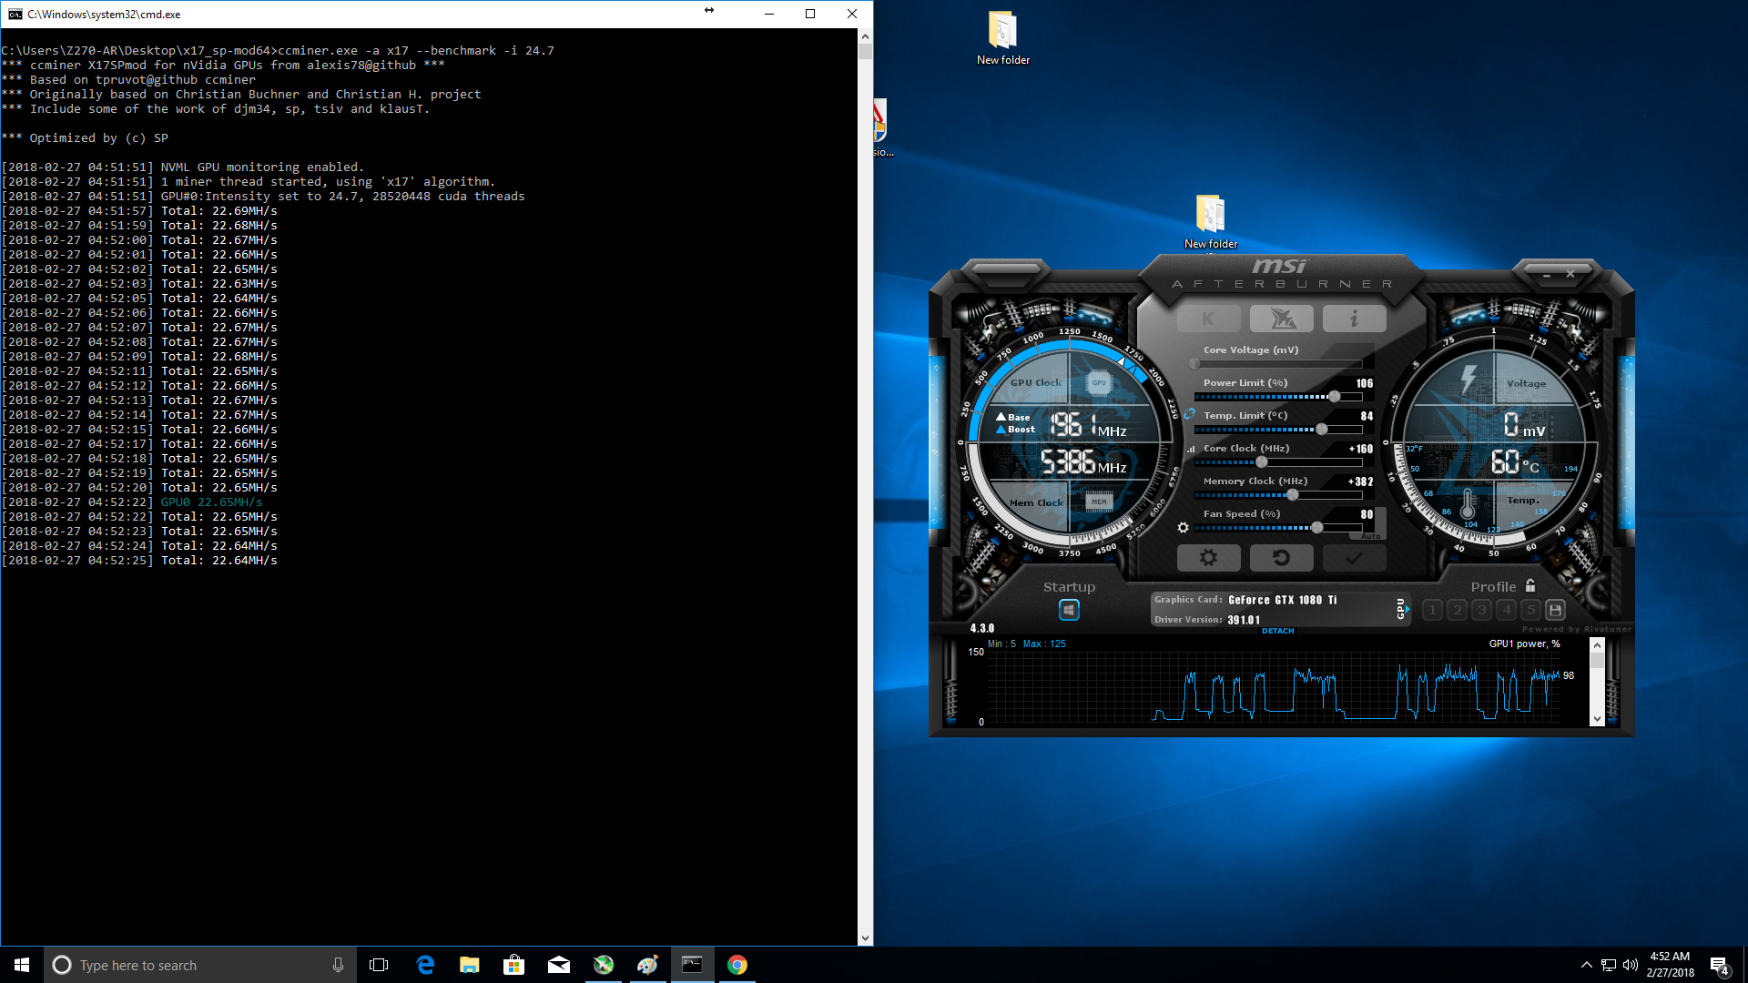Screen dimensions: 1748x983
Task: Minimize the Afterburner window
Action: click(x=1546, y=274)
